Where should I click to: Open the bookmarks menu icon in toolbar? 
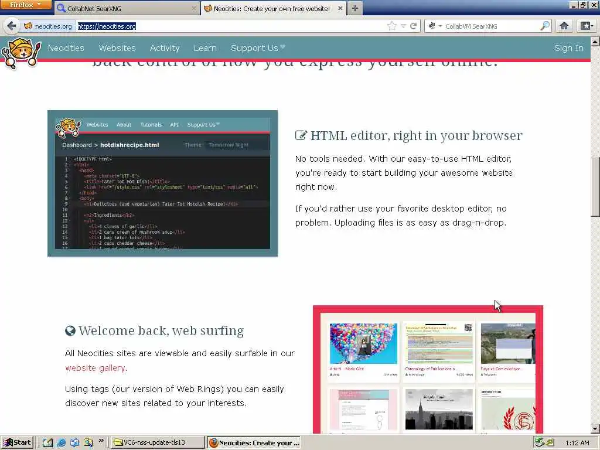click(587, 26)
